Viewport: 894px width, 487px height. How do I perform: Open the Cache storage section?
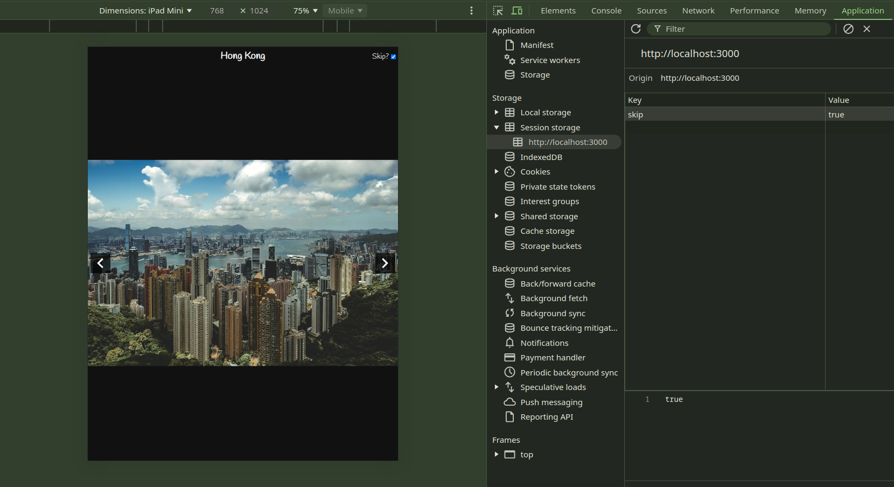(547, 231)
